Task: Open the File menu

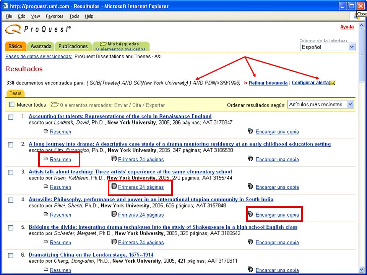Action: [x=9, y=16]
